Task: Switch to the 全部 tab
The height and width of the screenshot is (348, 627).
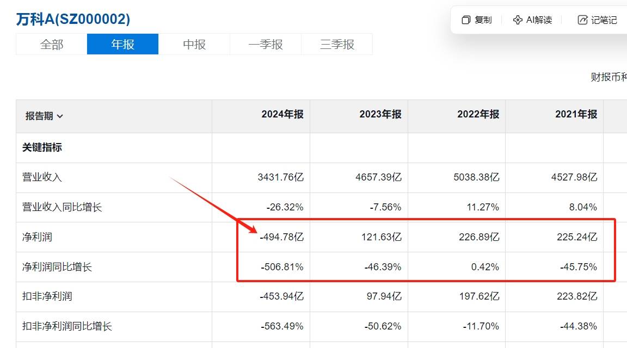Action: [x=52, y=44]
